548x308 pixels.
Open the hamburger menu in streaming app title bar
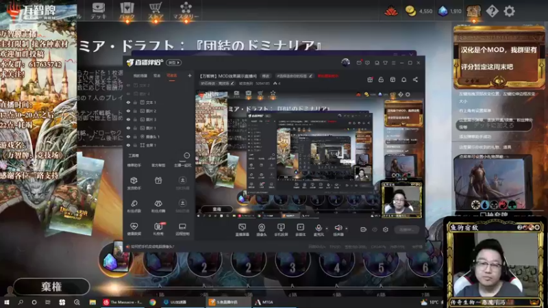393,63
